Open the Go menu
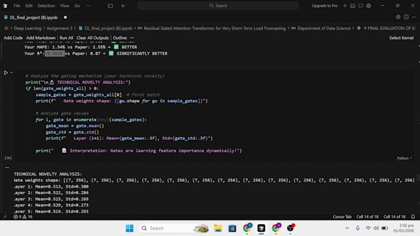This screenshot has height=236, width=420. pos(77,6)
